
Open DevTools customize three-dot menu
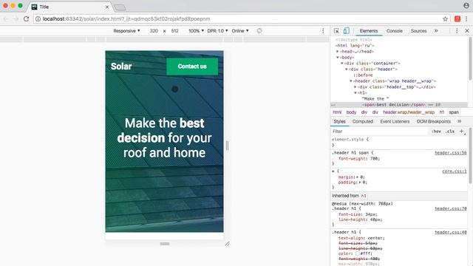click(x=457, y=31)
